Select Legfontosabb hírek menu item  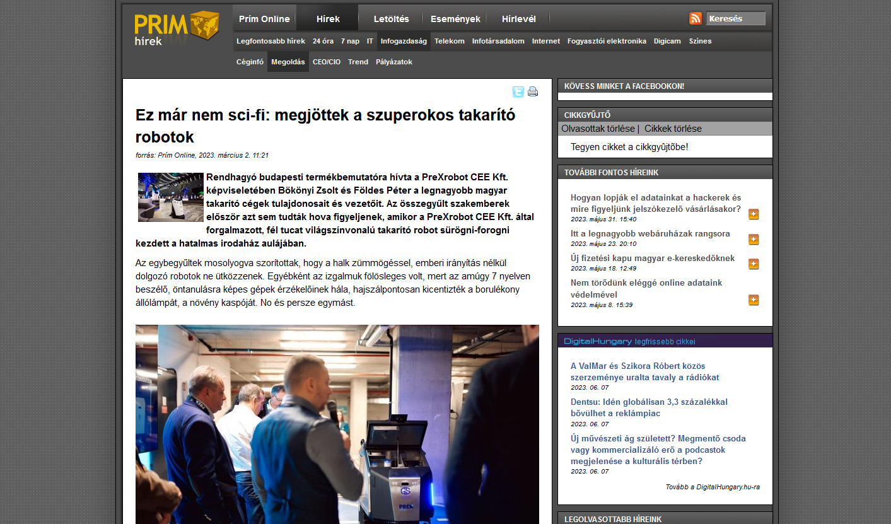tap(271, 41)
